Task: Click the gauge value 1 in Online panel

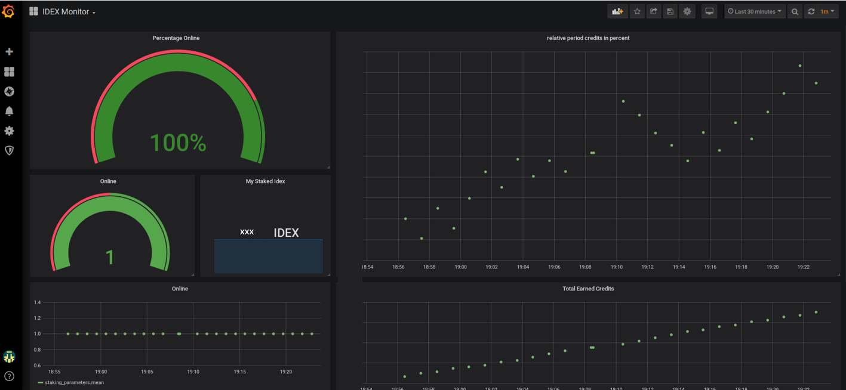Action: pyautogui.click(x=110, y=258)
